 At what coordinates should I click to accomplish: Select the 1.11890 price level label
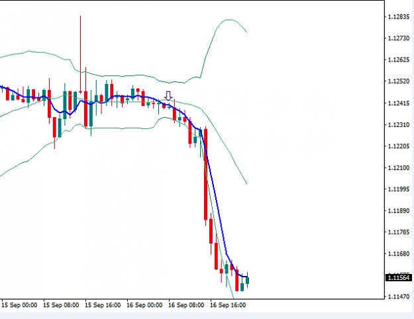[398, 211]
